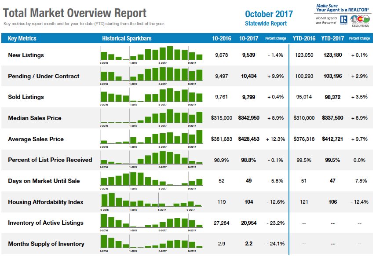Click the Statewide Report link text
The image size is (376, 256).
(266, 23)
